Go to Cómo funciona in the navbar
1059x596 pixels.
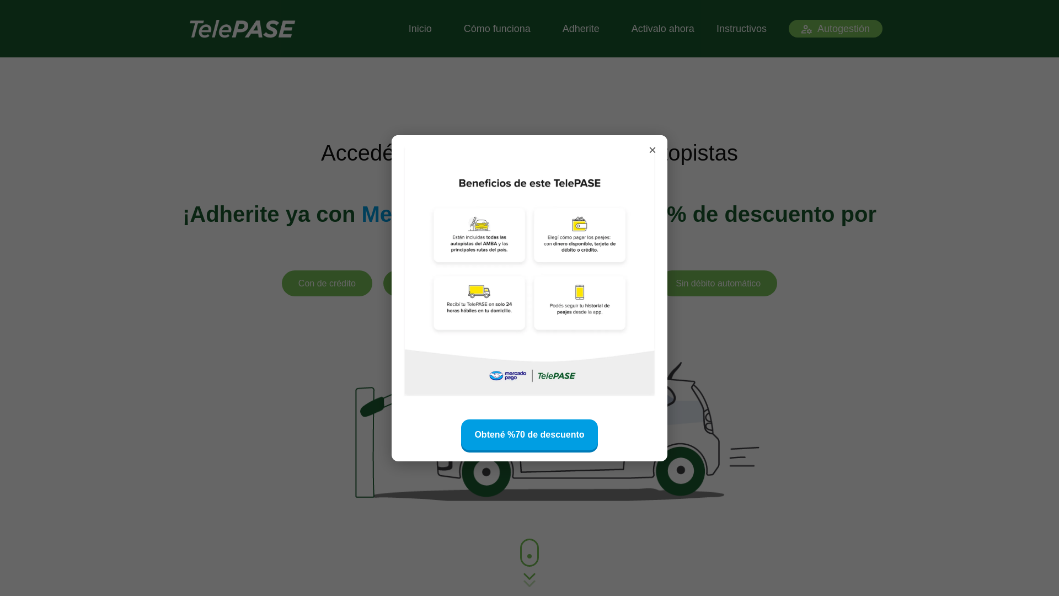497,29
